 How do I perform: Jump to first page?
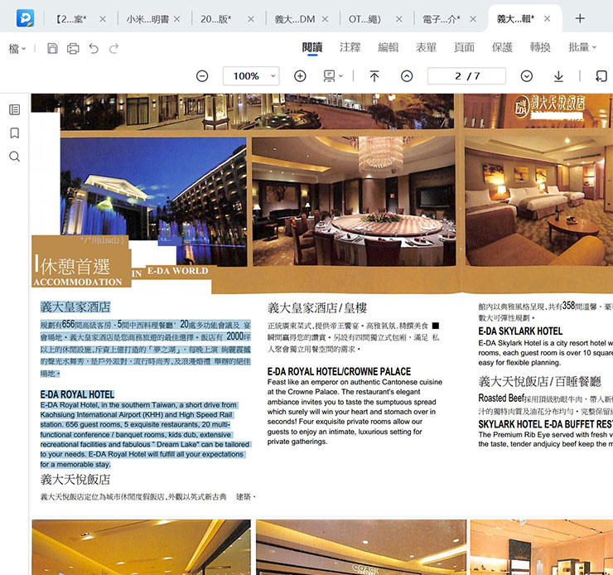click(374, 76)
